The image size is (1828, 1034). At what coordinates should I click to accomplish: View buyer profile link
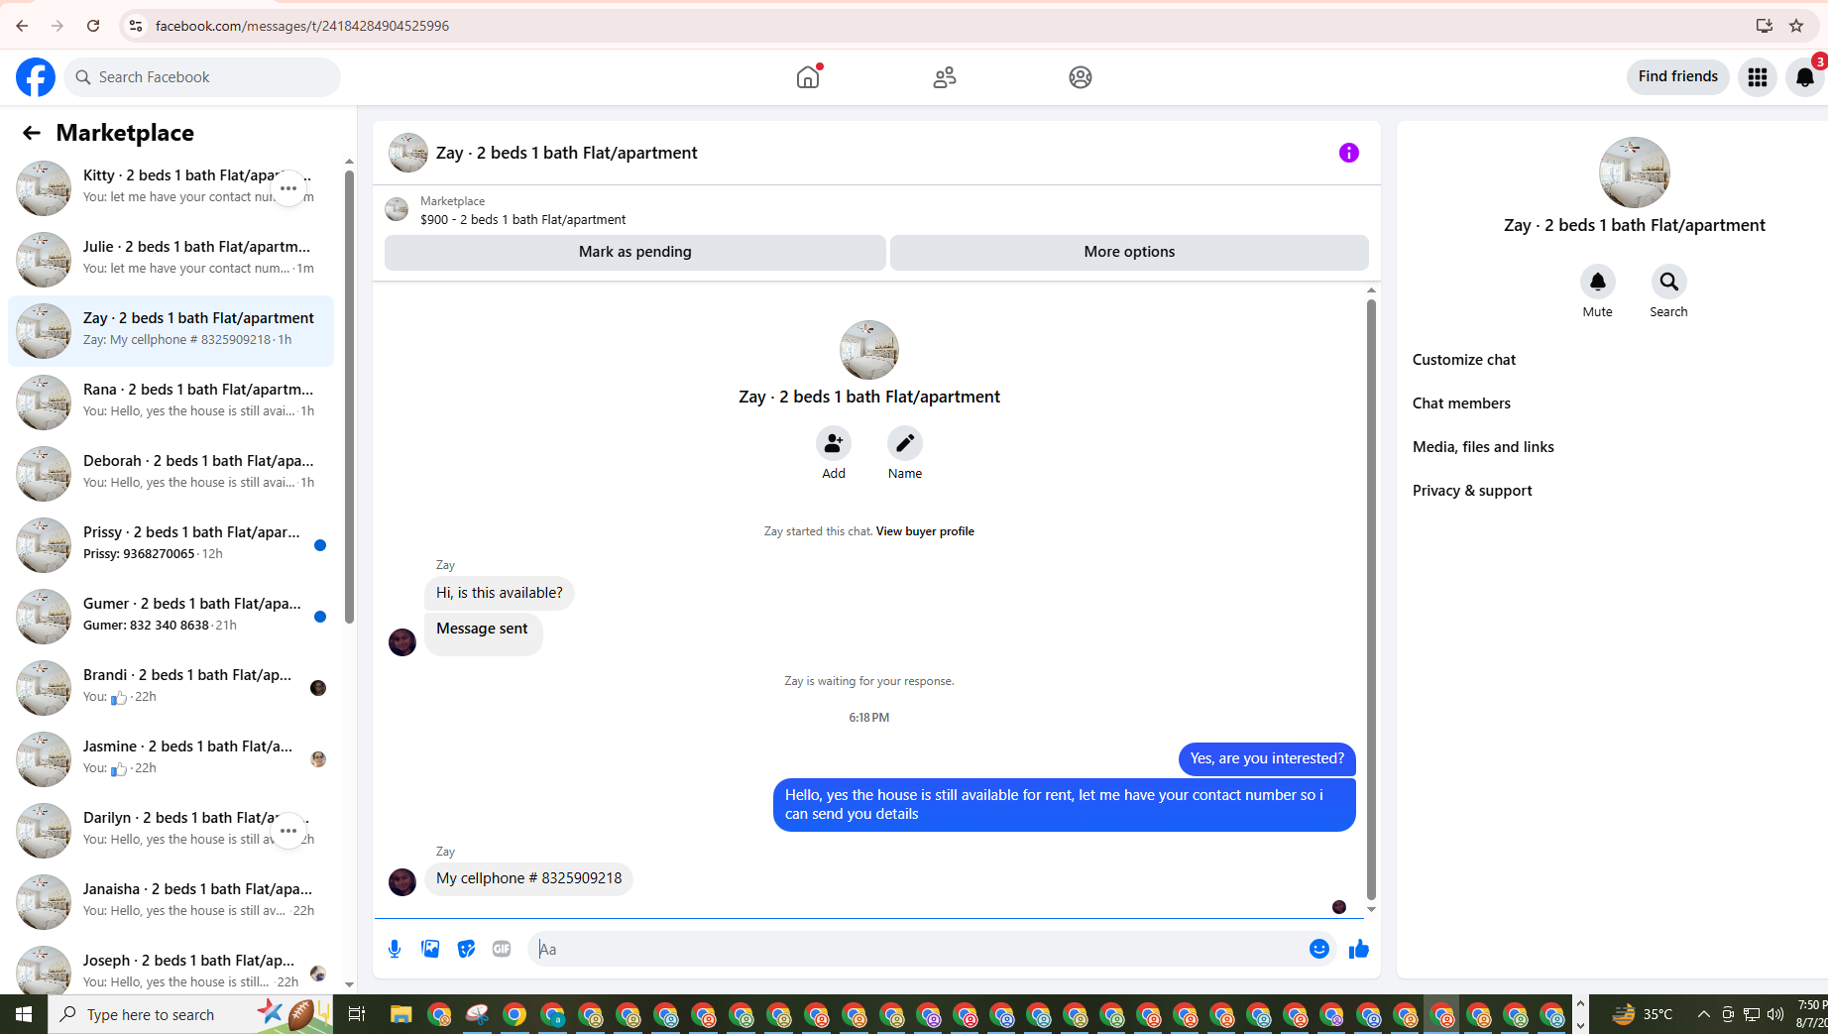point(925,531)
